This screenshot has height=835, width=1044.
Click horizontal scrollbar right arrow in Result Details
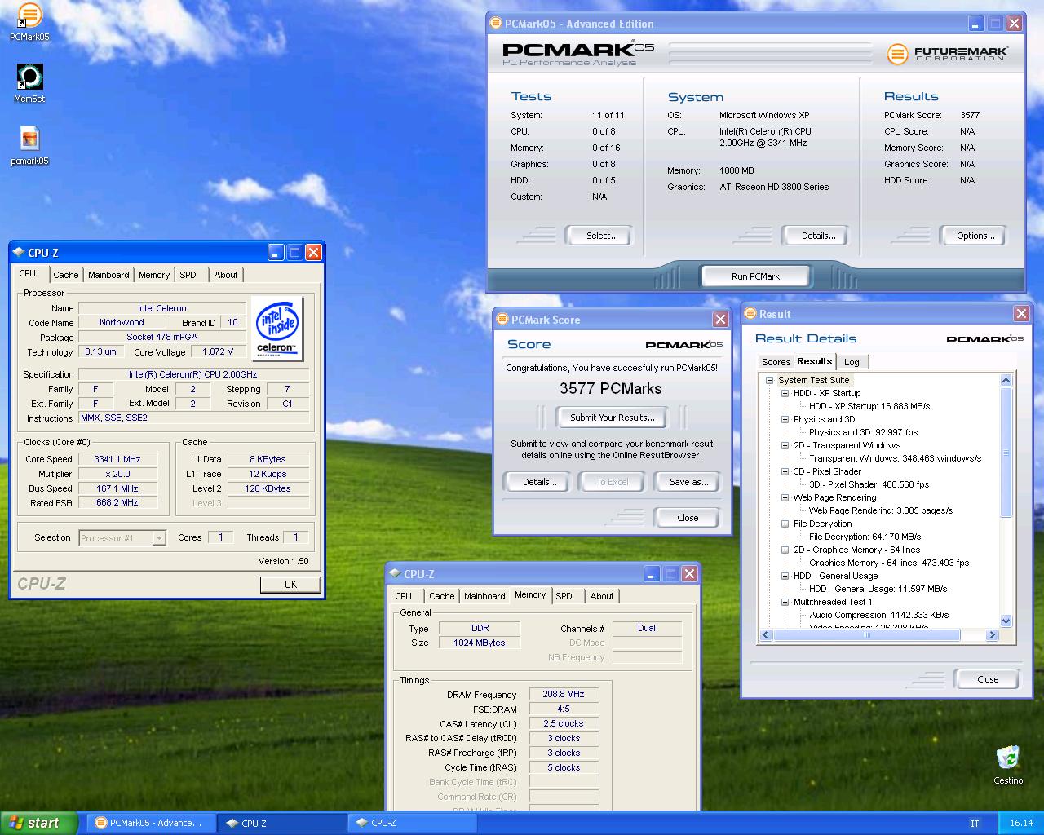click(x=992, y=634)
